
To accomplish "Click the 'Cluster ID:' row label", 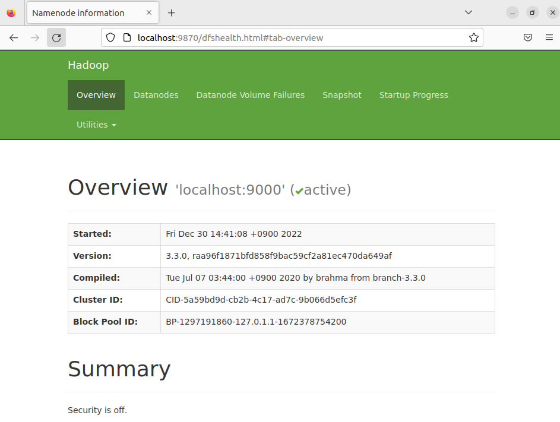I will tap(98, 300).
